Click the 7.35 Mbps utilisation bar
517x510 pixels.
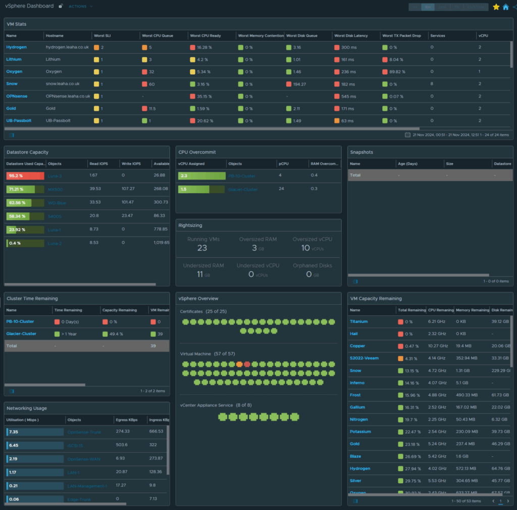[x=35, y=432]
